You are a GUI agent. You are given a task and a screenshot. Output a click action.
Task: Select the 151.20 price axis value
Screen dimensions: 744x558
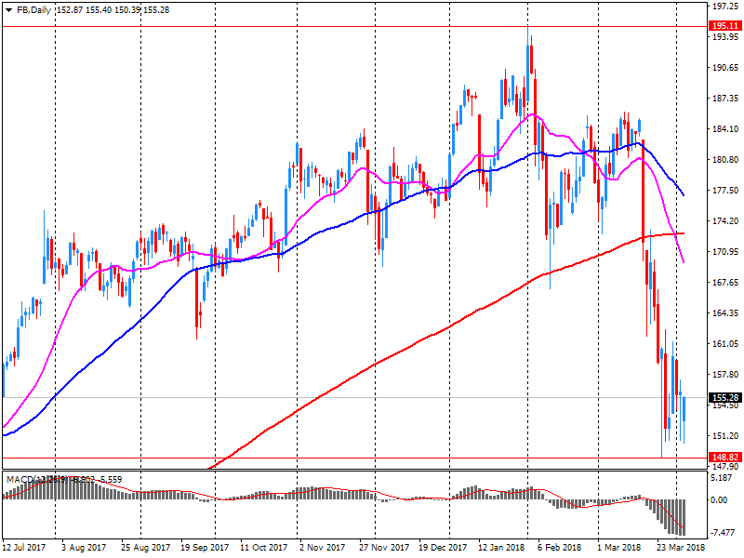[725, 435]
